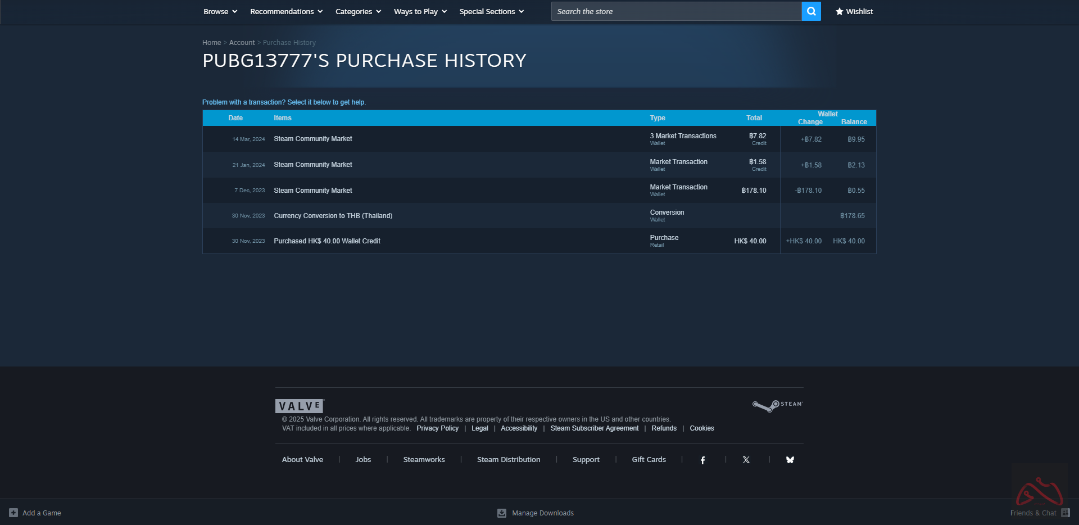The image size is (1079, 525).
Task: Click the store search magnifier button
Action: (811, 11)
